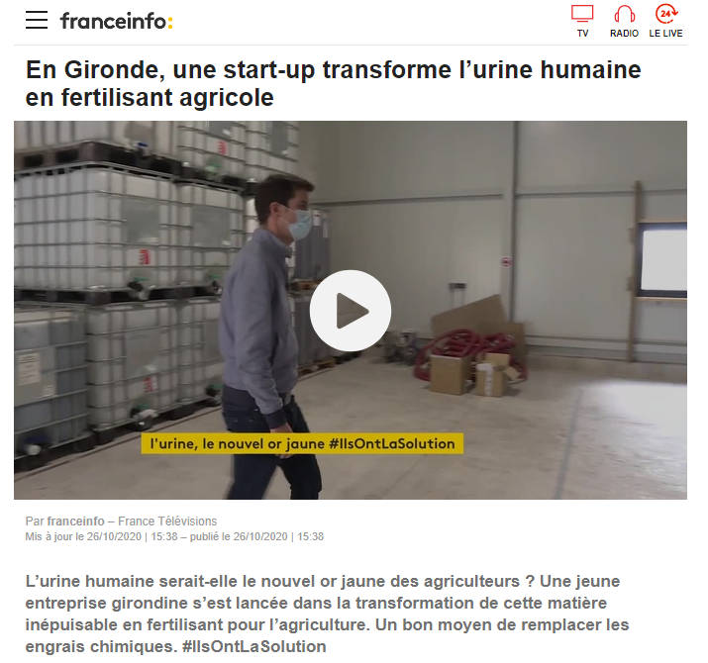
Task: Open the Radio headphones icon
Action: [x=624, y=14]
